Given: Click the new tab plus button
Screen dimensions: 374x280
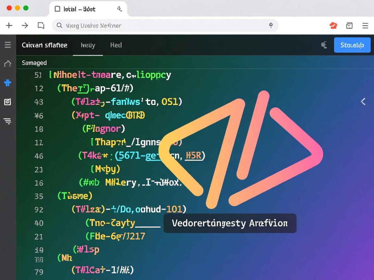Looking at the screenshot, I should tap(9, 25).
